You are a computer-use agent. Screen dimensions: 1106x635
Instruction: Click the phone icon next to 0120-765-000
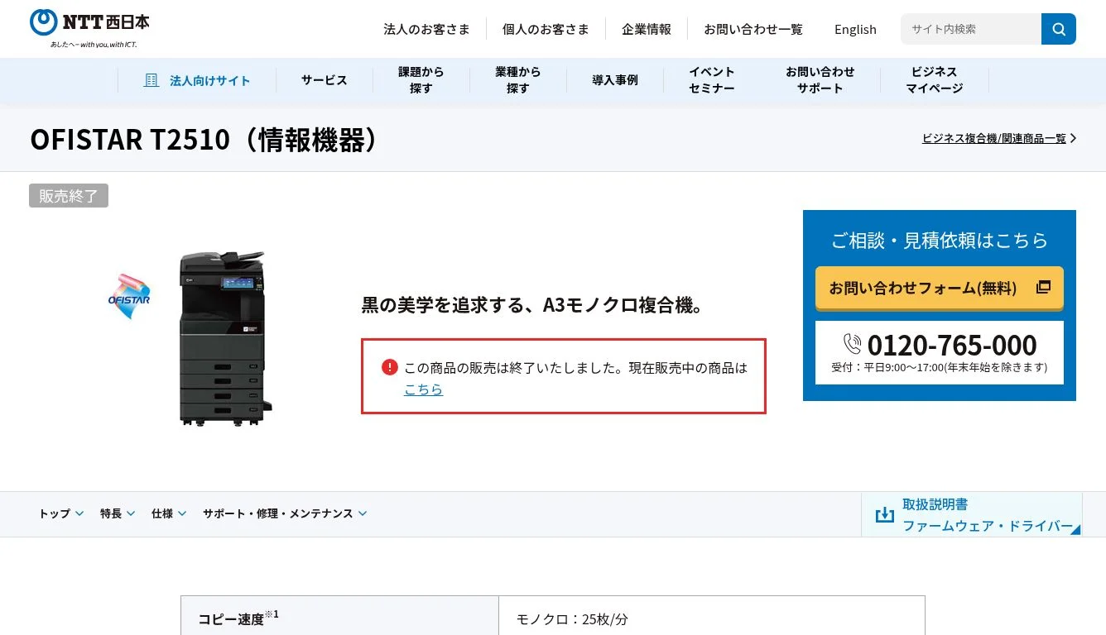(852, 343)
